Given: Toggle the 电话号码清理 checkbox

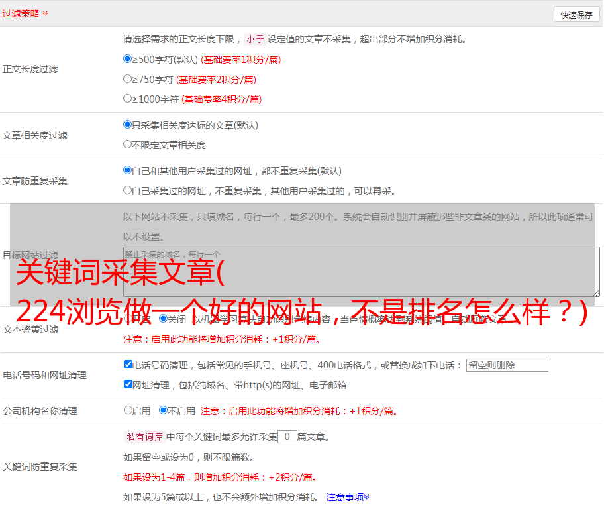Looking at the screenshot, I should pyautogui.click(x=128, y=365).
